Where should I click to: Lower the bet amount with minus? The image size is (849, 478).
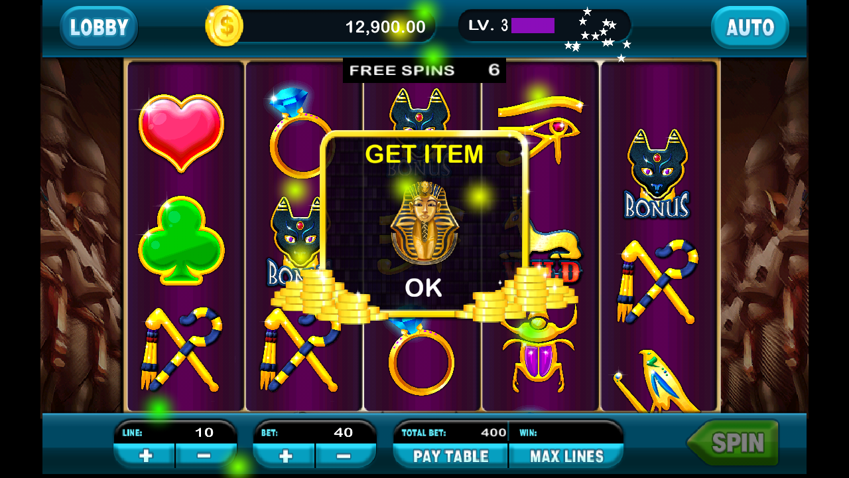tap(344, 456)
